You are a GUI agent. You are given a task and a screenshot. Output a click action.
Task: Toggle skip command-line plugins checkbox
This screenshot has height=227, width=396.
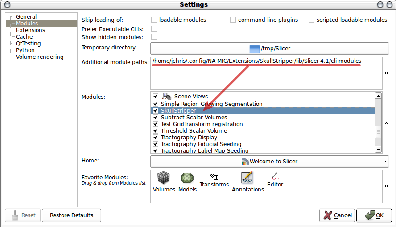233,20
